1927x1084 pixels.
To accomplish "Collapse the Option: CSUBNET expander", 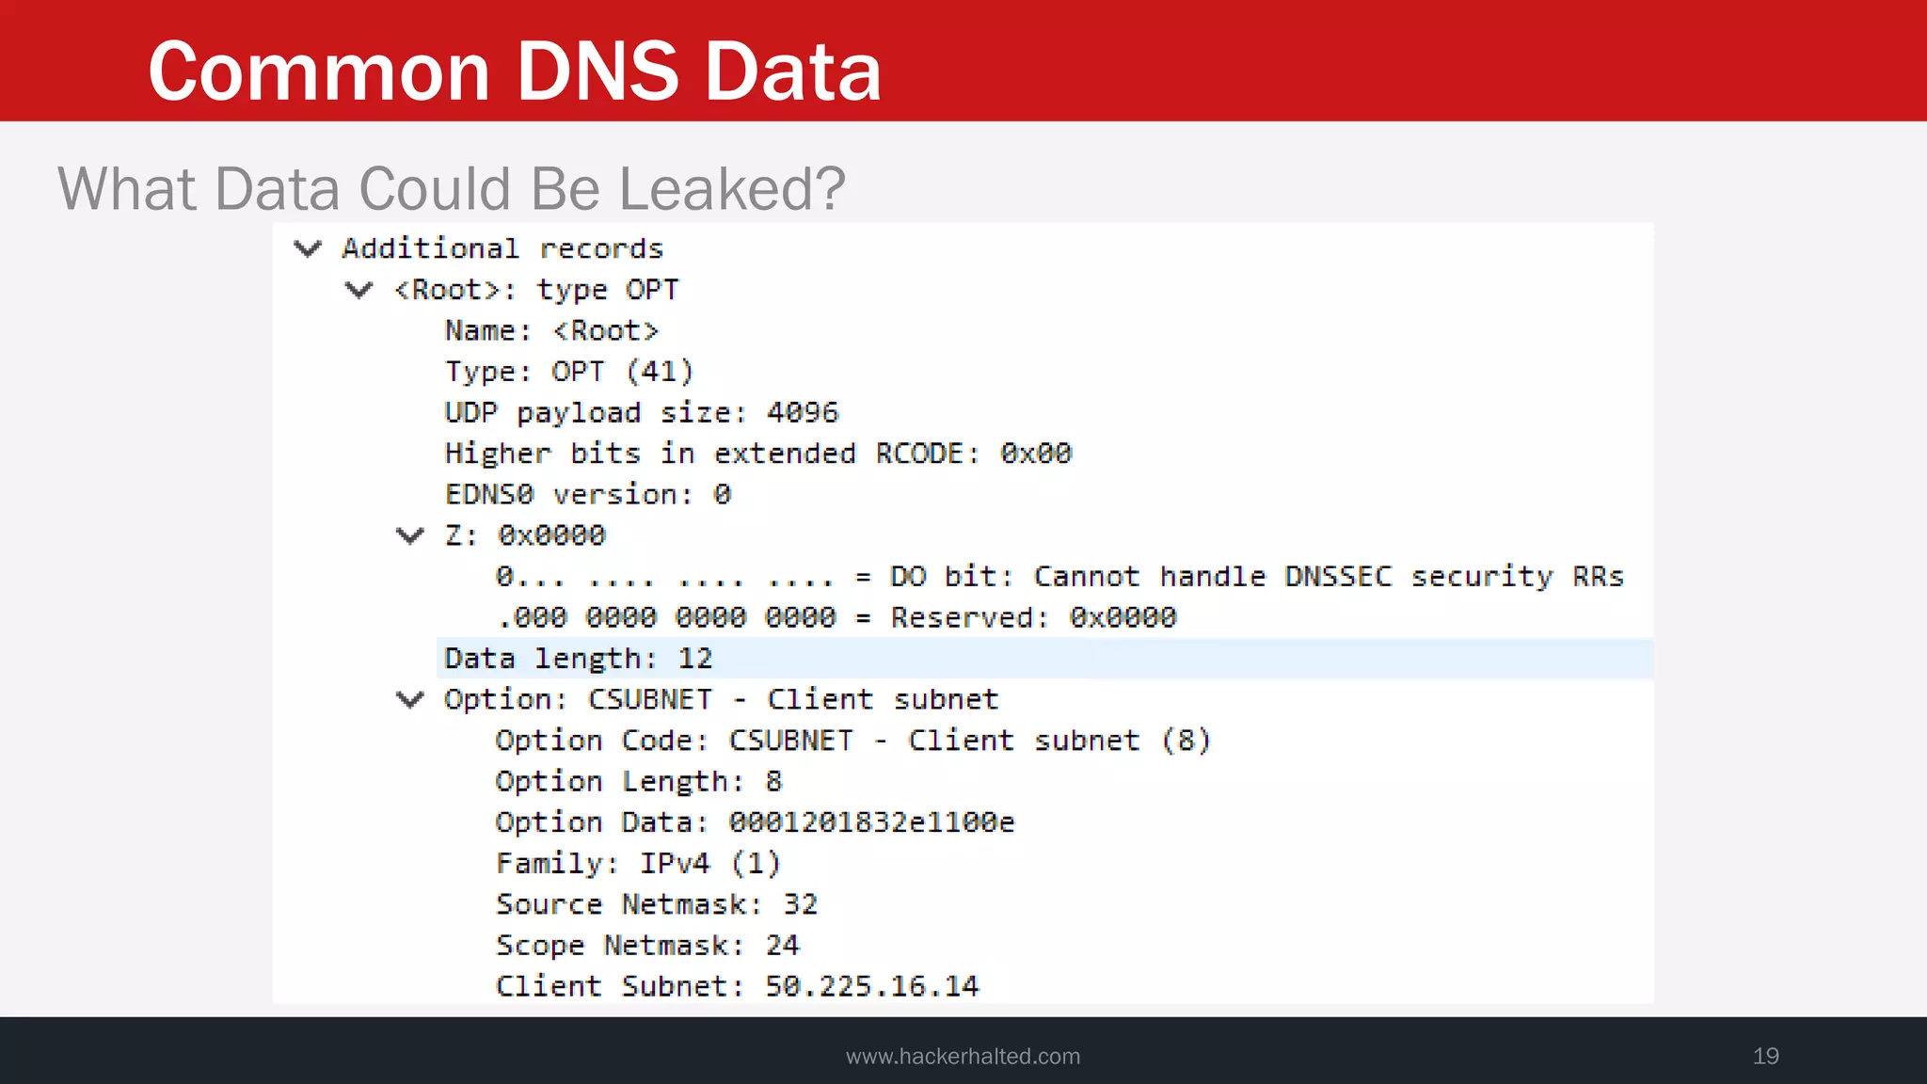I will pyautogui.click(x=410, y=699).
